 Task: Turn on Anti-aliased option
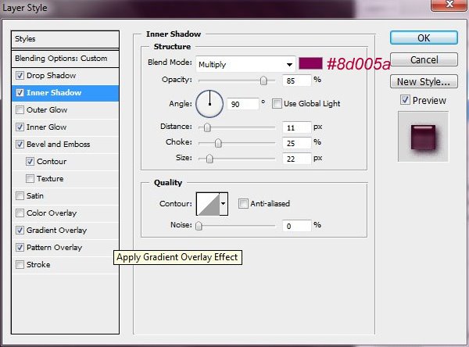pos(244,204)
